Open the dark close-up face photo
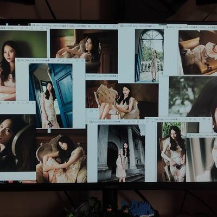This screenshot has width=217, height=217. pyautogui.click(x=17, y=143)
